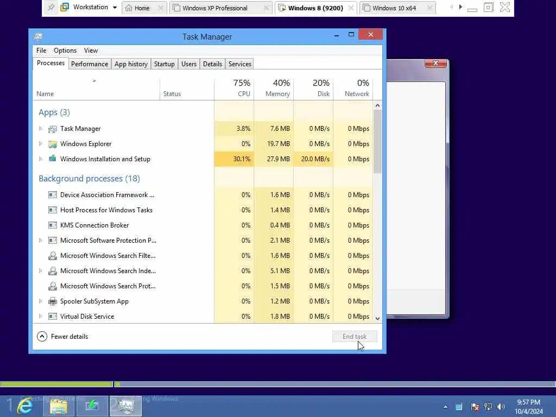Sort by the Name column header

click(97, 88)
